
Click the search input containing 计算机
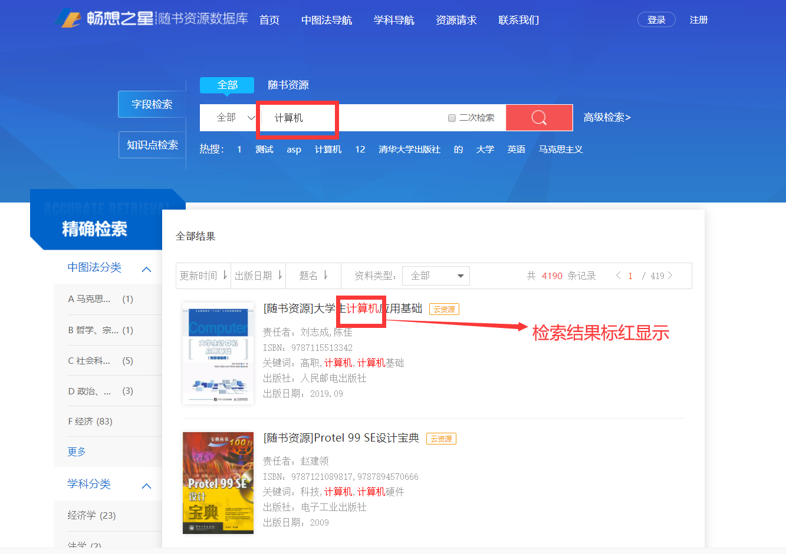(354, 118)
